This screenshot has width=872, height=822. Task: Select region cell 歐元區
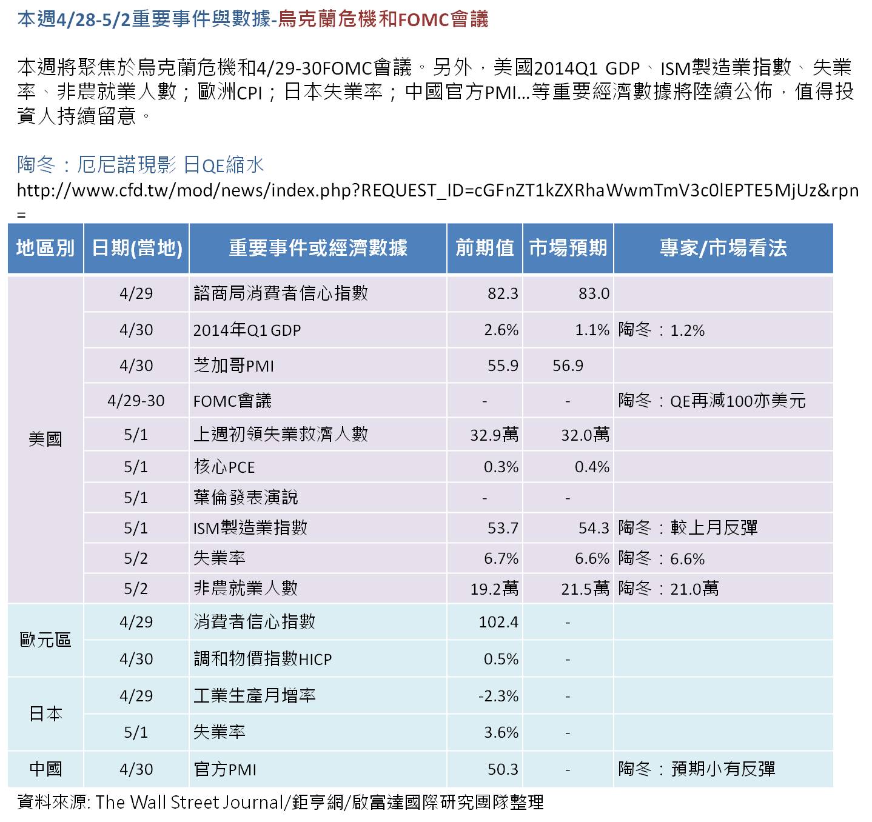click(45, 640)
